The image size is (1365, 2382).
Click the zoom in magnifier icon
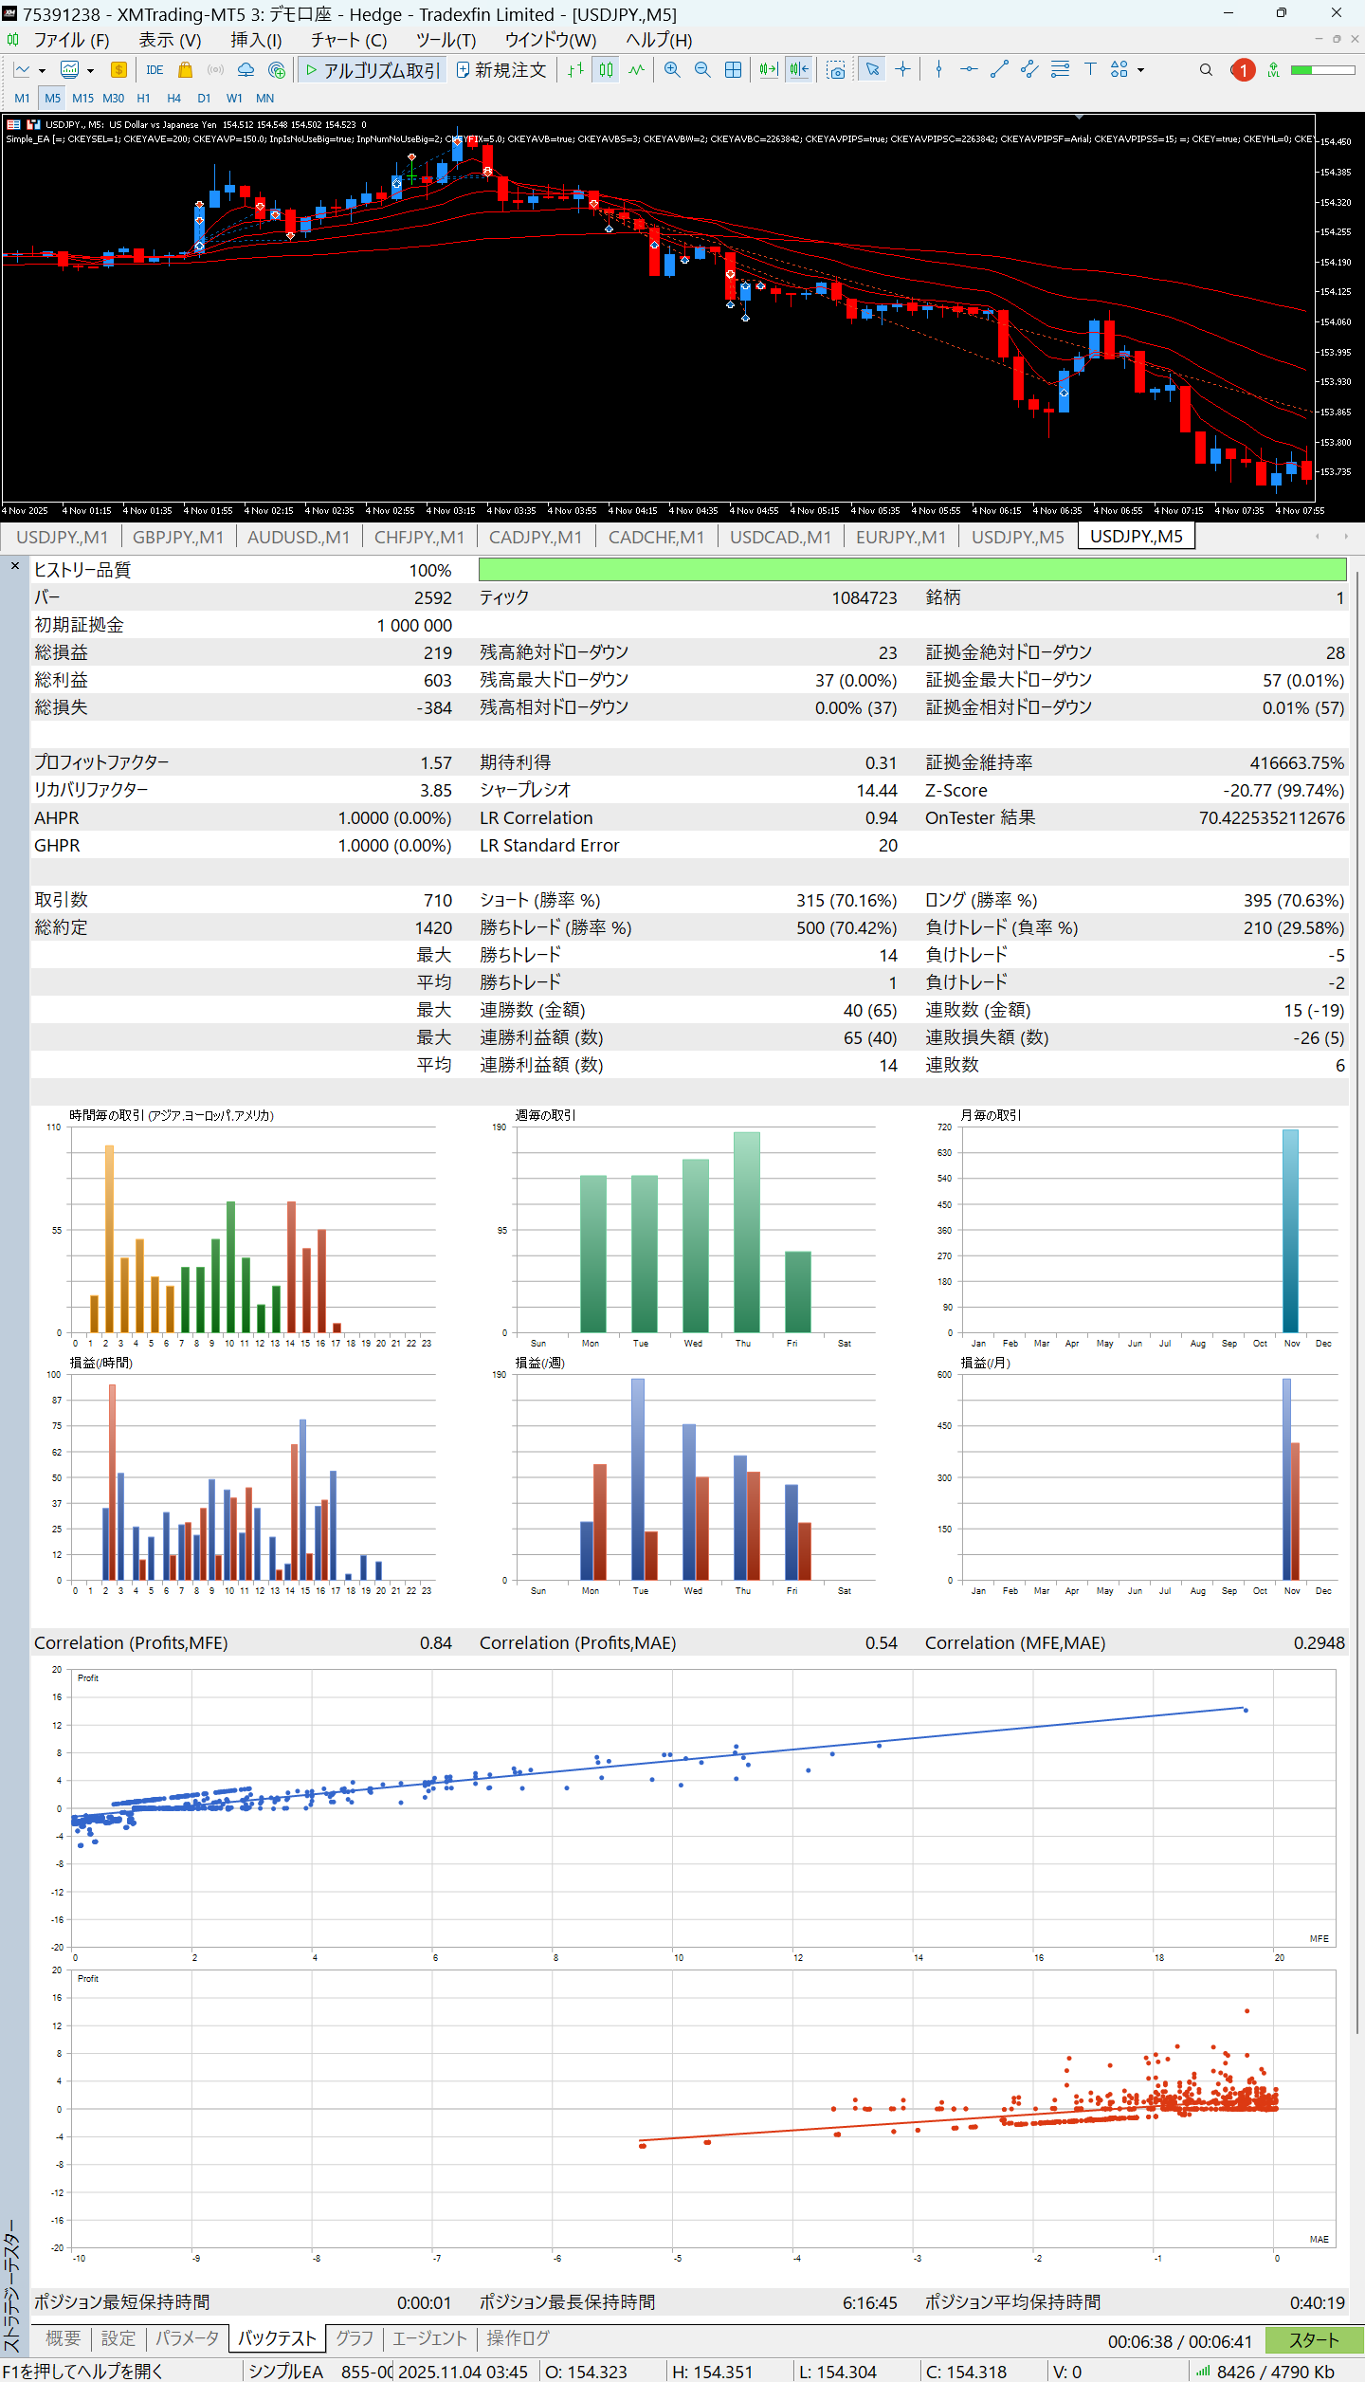[672, 70]
